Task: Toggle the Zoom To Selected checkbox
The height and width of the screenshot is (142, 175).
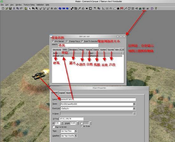Action: coord(82,41)
